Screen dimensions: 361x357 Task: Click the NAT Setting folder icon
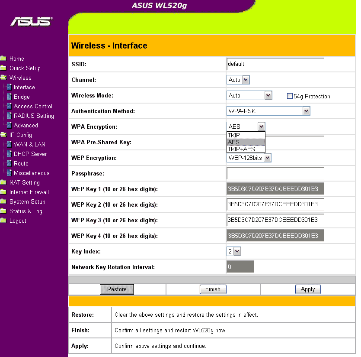click(3, 182)
